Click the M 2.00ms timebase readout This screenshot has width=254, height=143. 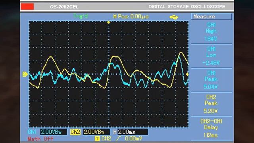pyautogui.click(x=133, y=132)
